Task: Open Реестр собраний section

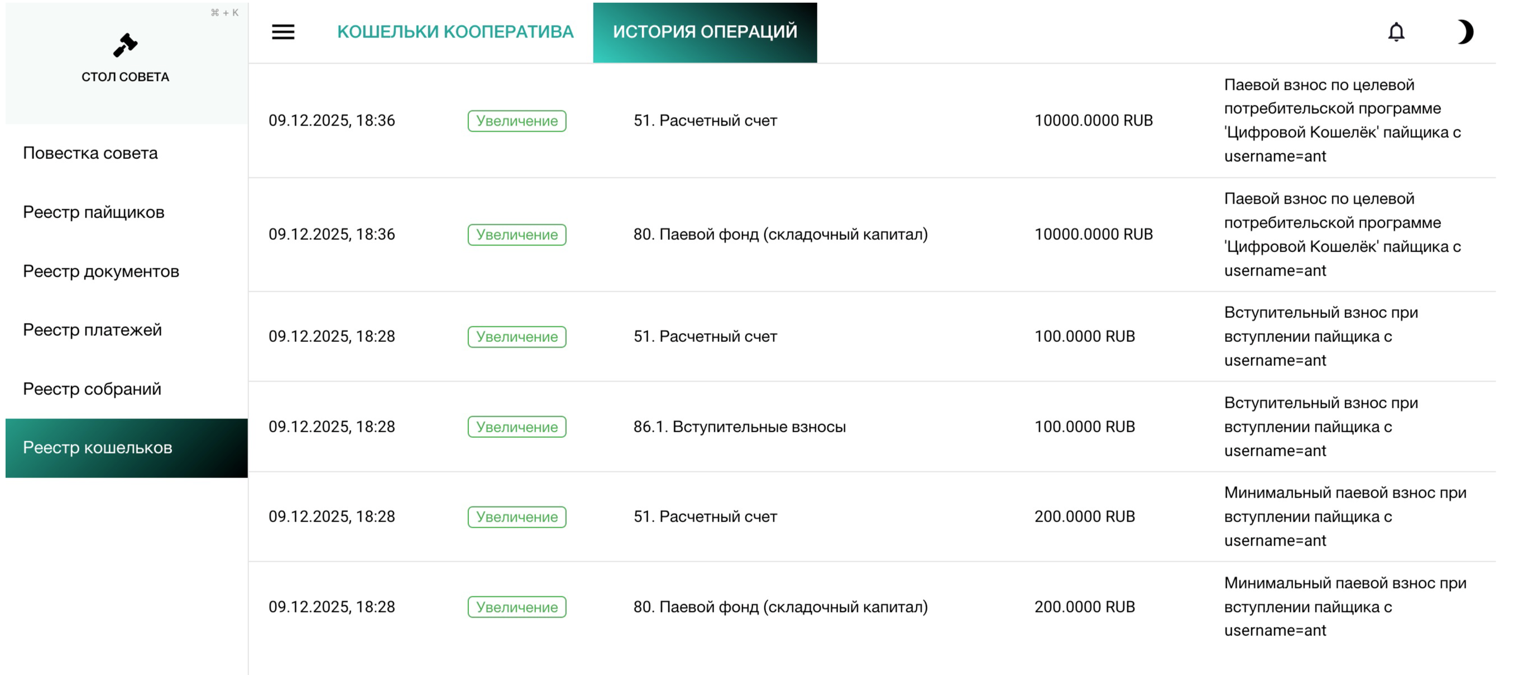Action: tap(92, 389)
